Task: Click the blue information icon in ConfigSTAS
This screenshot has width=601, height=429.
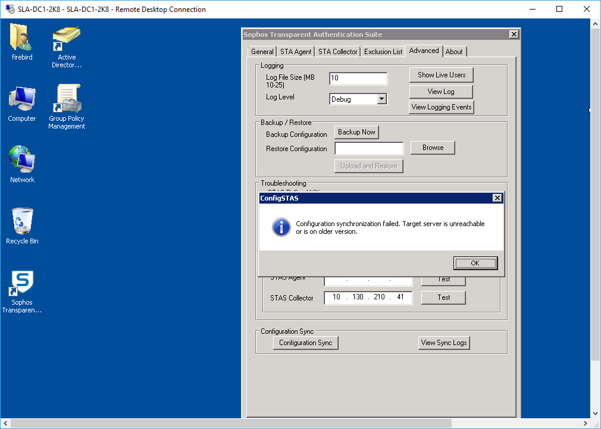Action: 281,227
